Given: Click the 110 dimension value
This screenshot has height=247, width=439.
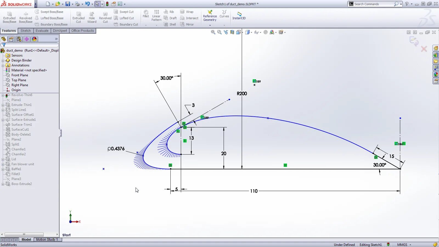Looking at the screenshot, I should tap(254, 191).
